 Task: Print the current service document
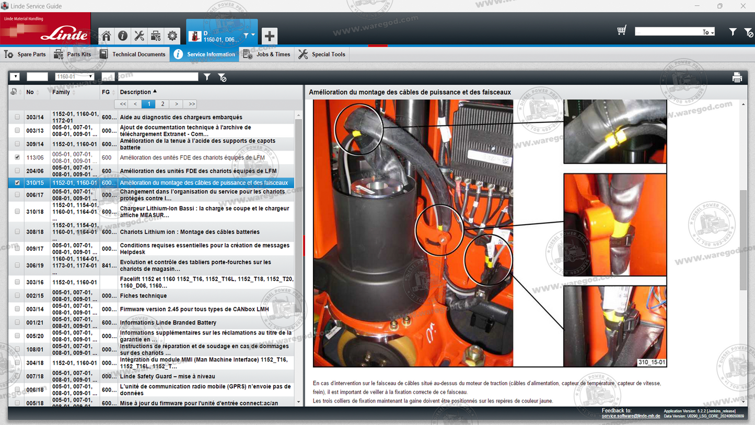pyautogui.click(x=737, y=77)
